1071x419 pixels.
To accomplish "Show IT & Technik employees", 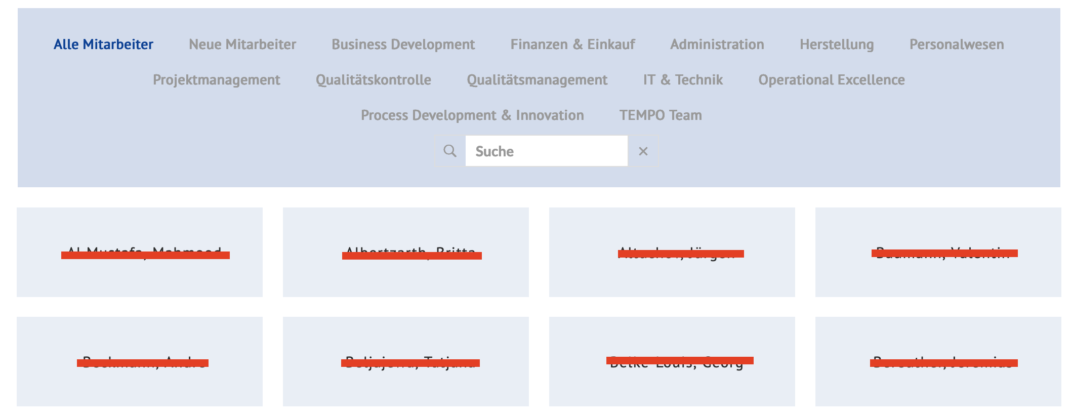I will point(683,80).
